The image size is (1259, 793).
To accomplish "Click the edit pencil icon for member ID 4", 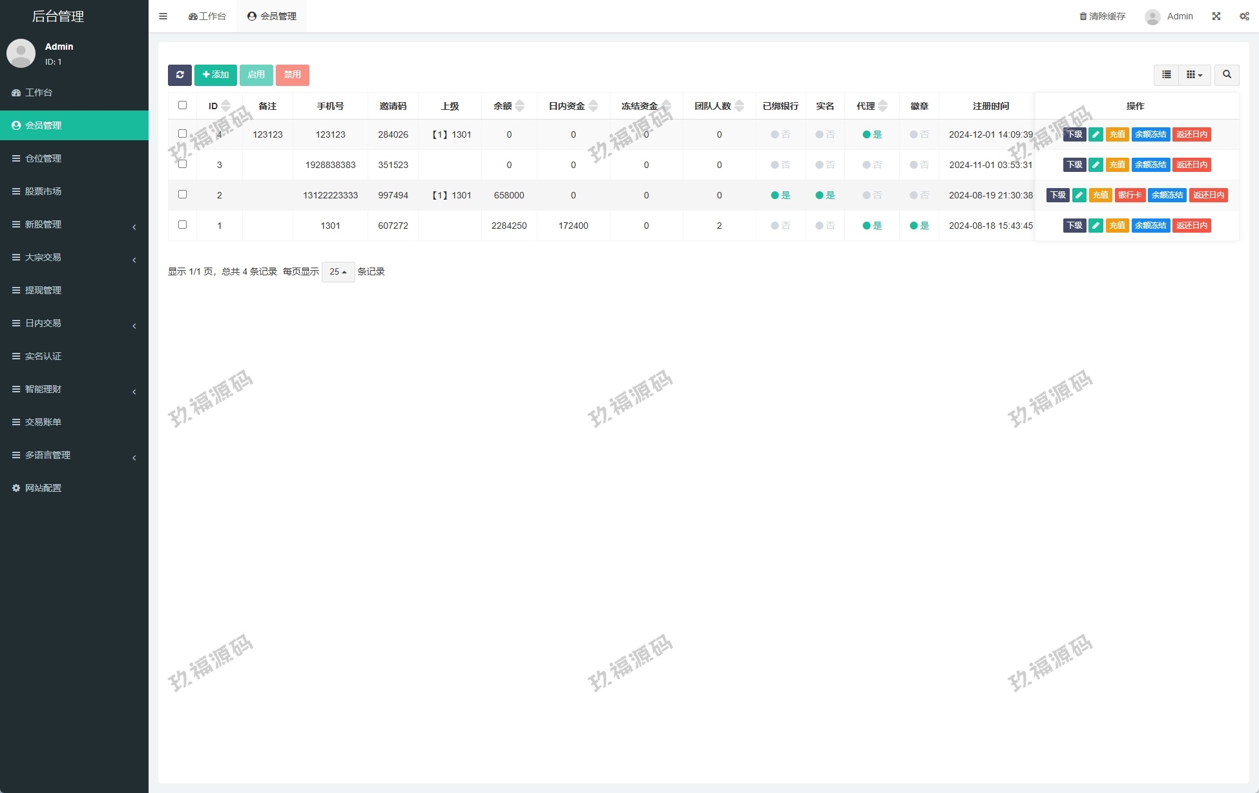I will click(x=1096, y=134).
